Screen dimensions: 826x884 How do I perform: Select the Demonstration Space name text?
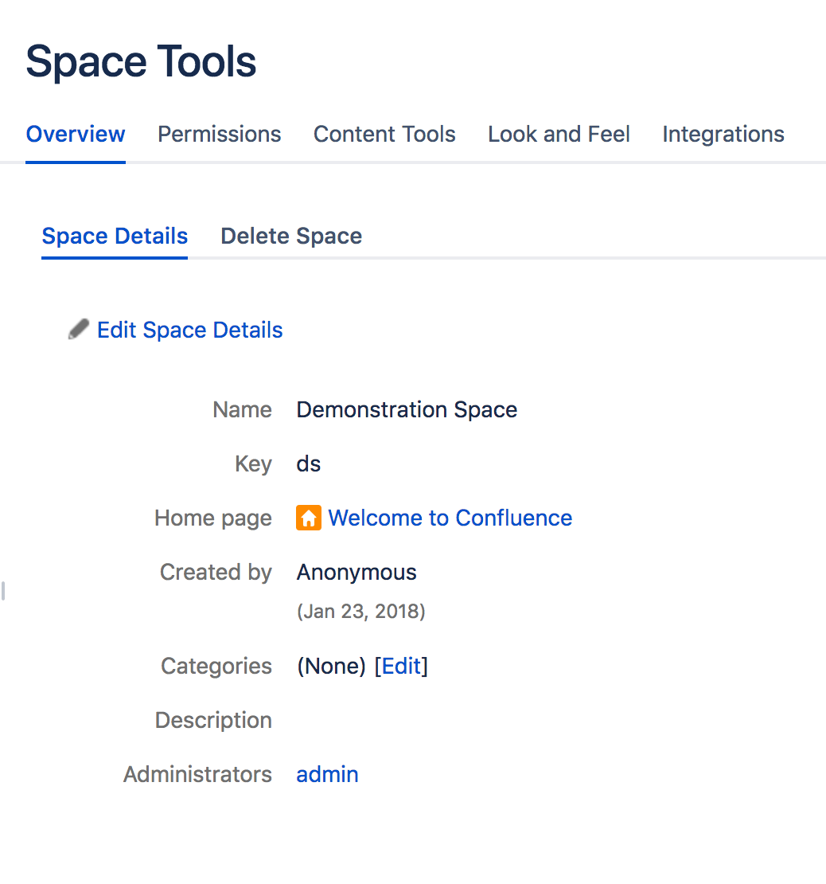[x=407, y=409]
